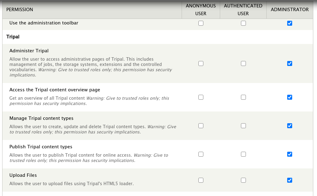This screenshot has height=196, width=317.
Task: Click description starting 'Allow the user to access administrative pages'
Action: click(91, 67)
